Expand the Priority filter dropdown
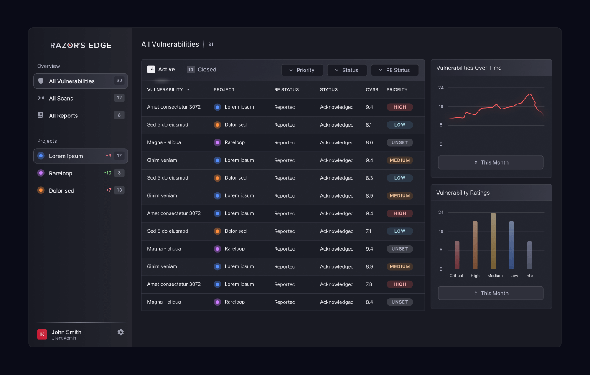Viewport: 590px width, 375px height. tap(302, 70)
